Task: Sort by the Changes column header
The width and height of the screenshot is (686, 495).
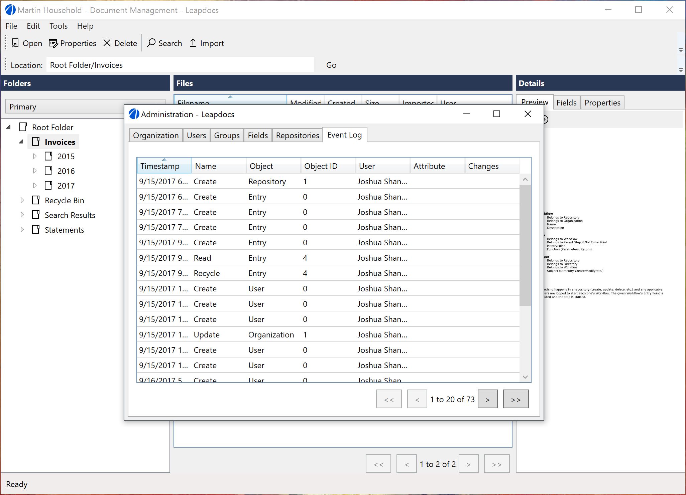Action: (492, 166)
